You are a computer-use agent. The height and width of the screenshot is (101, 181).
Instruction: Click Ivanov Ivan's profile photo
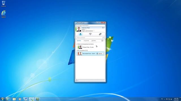click(x=79, y=29)
